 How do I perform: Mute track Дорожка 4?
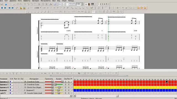(x=12, y=87)
